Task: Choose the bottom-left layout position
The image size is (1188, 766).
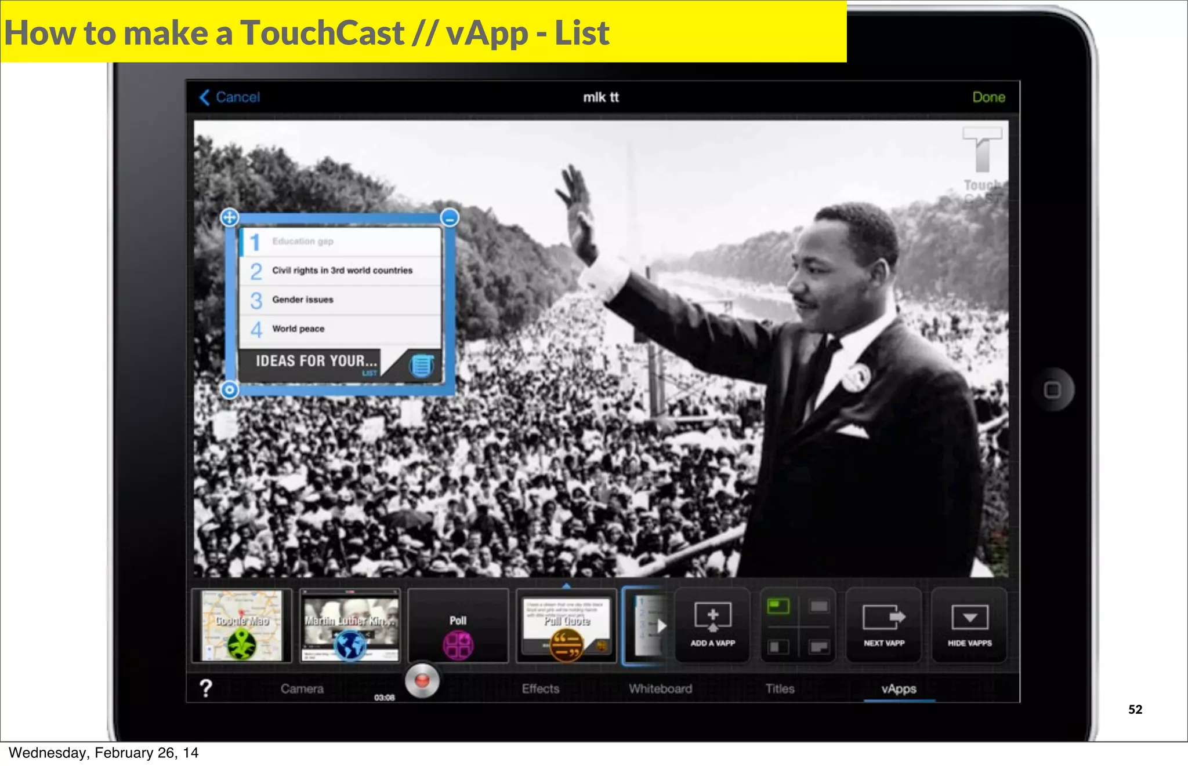Action: click(778, 646)
